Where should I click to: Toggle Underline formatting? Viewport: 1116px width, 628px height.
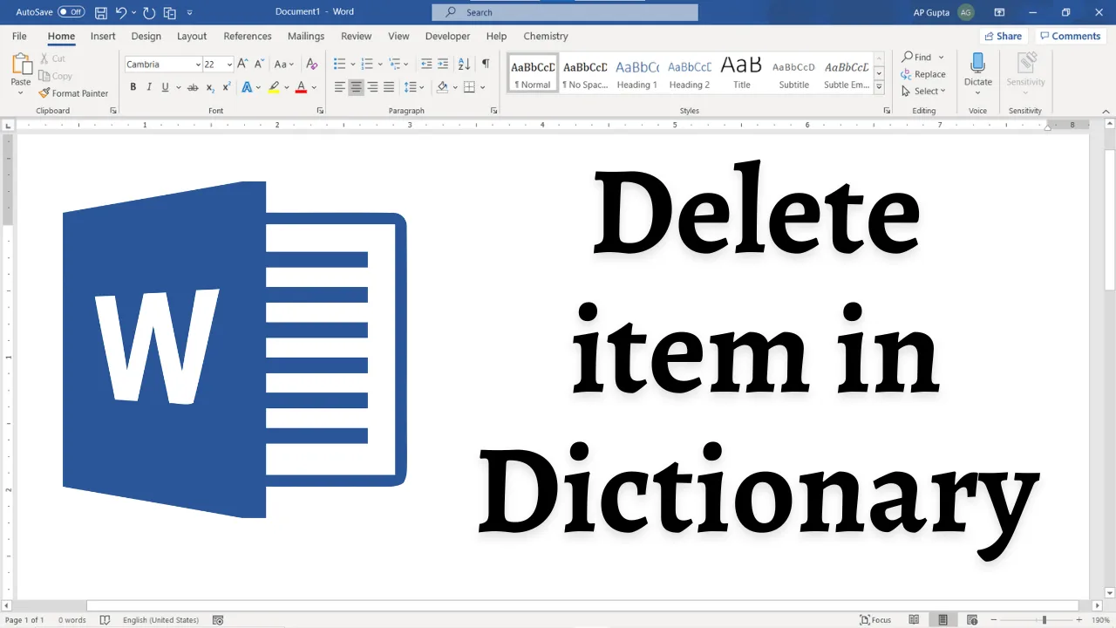[x=165, y=86]
